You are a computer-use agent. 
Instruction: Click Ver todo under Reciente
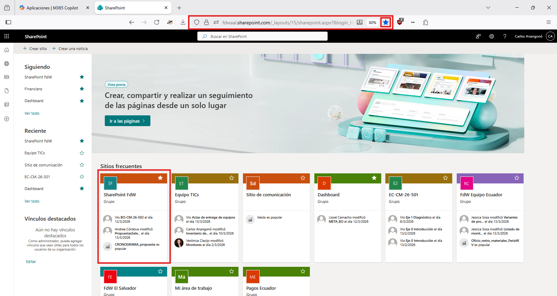tap(32, 201)
